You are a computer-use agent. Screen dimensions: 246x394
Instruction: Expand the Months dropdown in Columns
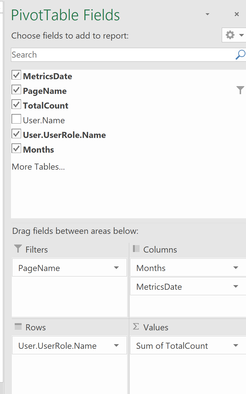click(236, 268)
